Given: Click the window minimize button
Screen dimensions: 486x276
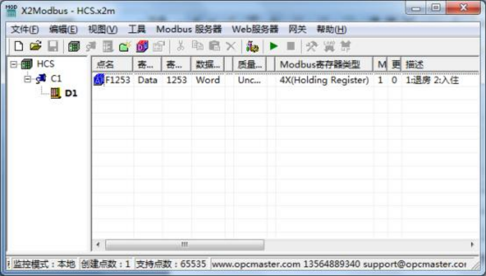Looking at the screenshot, I should pos(416,8).
